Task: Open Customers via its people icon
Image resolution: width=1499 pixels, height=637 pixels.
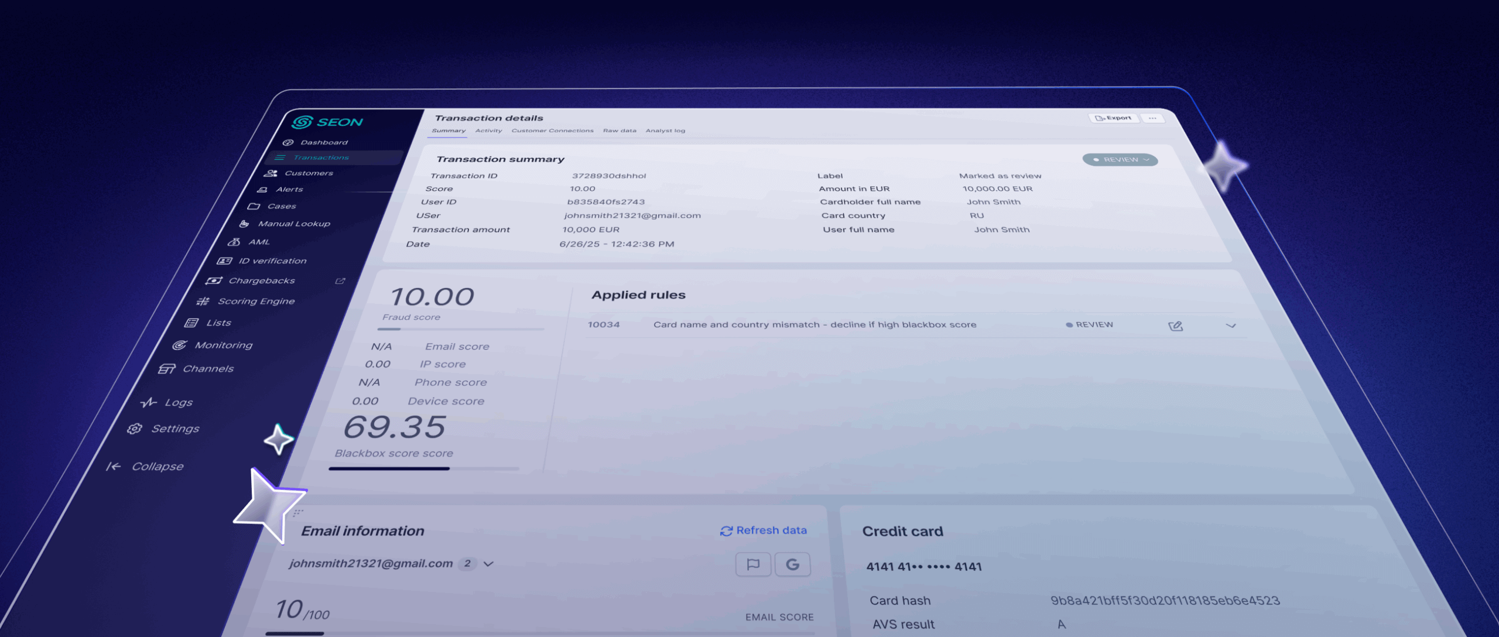Action: click(271, 173)
